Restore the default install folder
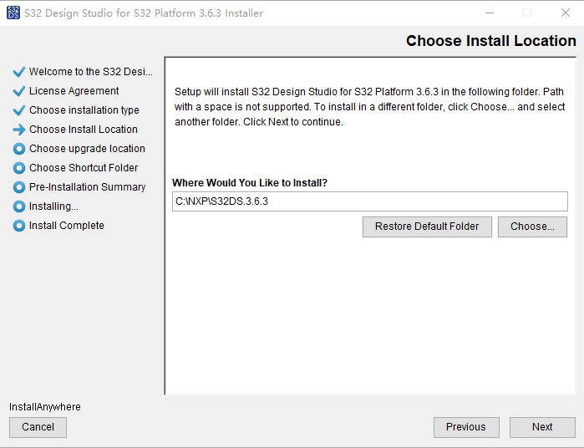Viewport: 584px width, 448px height. click(x=427, y=227)
